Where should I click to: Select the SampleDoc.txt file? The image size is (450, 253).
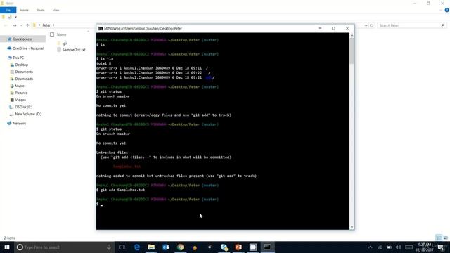pyautogui.click(x=74, y=50)
